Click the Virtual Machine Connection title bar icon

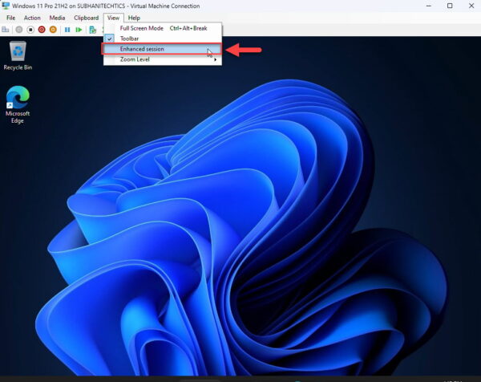(6, 6)
